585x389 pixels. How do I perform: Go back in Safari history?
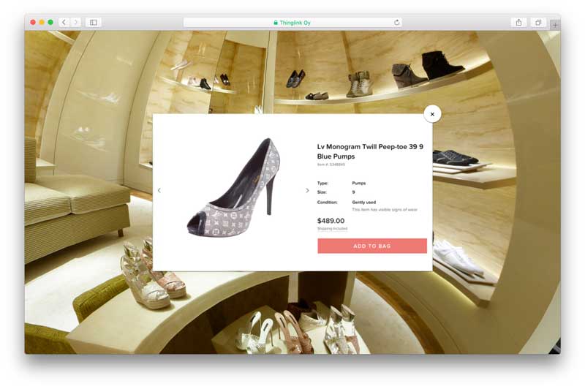pyautogui.click(x=64, y=23)
